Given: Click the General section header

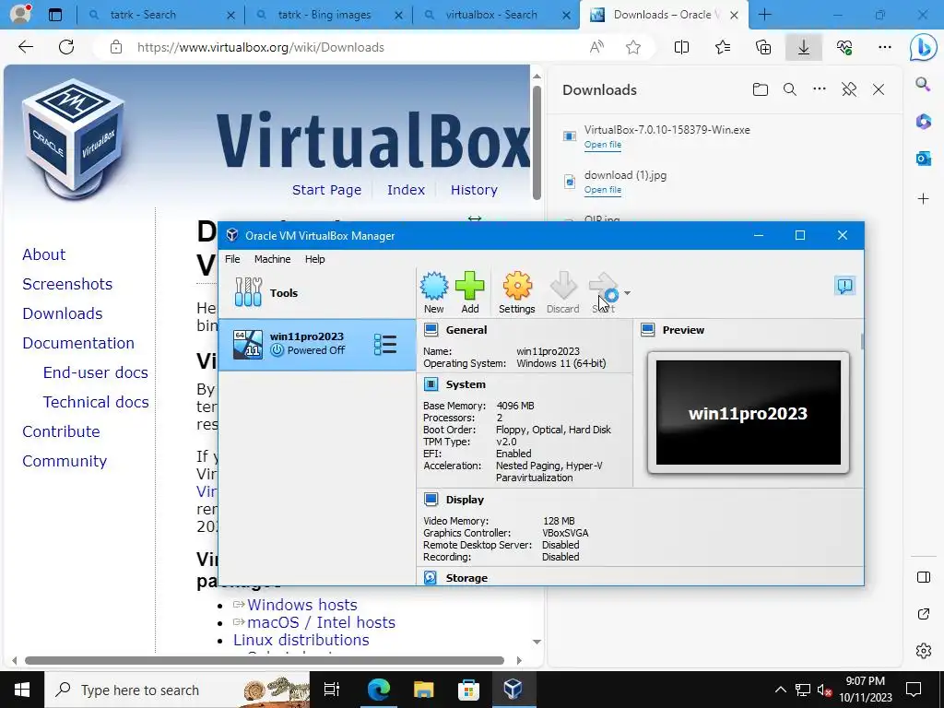Looking at the screenshot, I should pos(466,330).
